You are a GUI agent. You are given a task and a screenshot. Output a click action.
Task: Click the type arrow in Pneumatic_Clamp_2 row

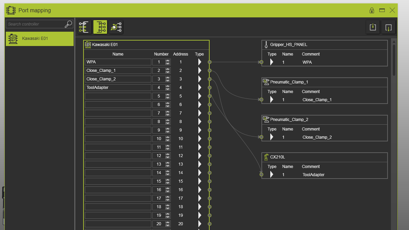(x=272, y=137)
